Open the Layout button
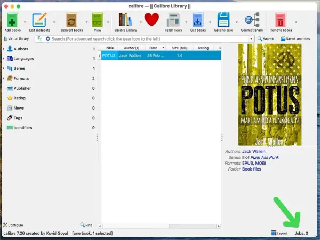 click(279, 233)
